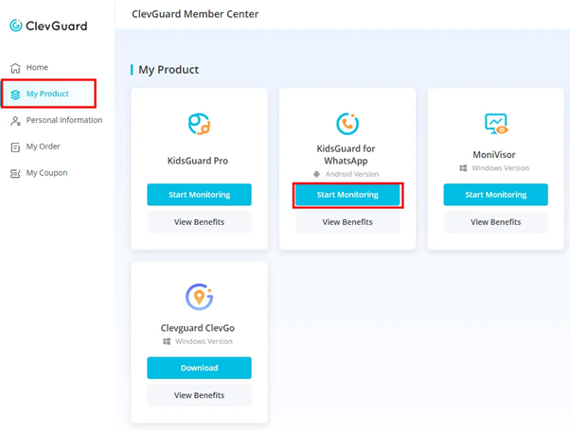Click the Clevguard ClevGo product name
Viewport: 570px width, 431px height.
tap(198, 328)
